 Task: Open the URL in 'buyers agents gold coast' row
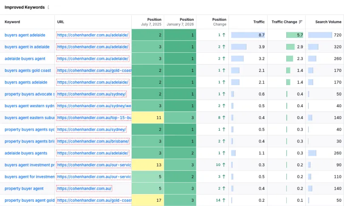(x=94, y=70)
